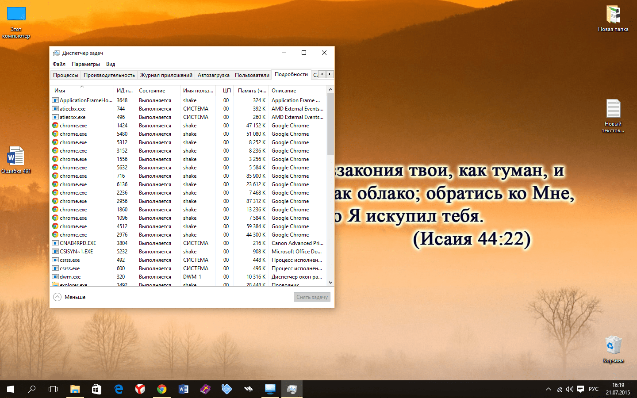Switch to Автозагрузка tab
Image resolution: width=637 pixels, height=398 pixels.
(214, 75)
